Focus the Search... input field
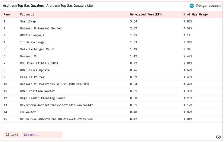 click(x=42, y=135)
